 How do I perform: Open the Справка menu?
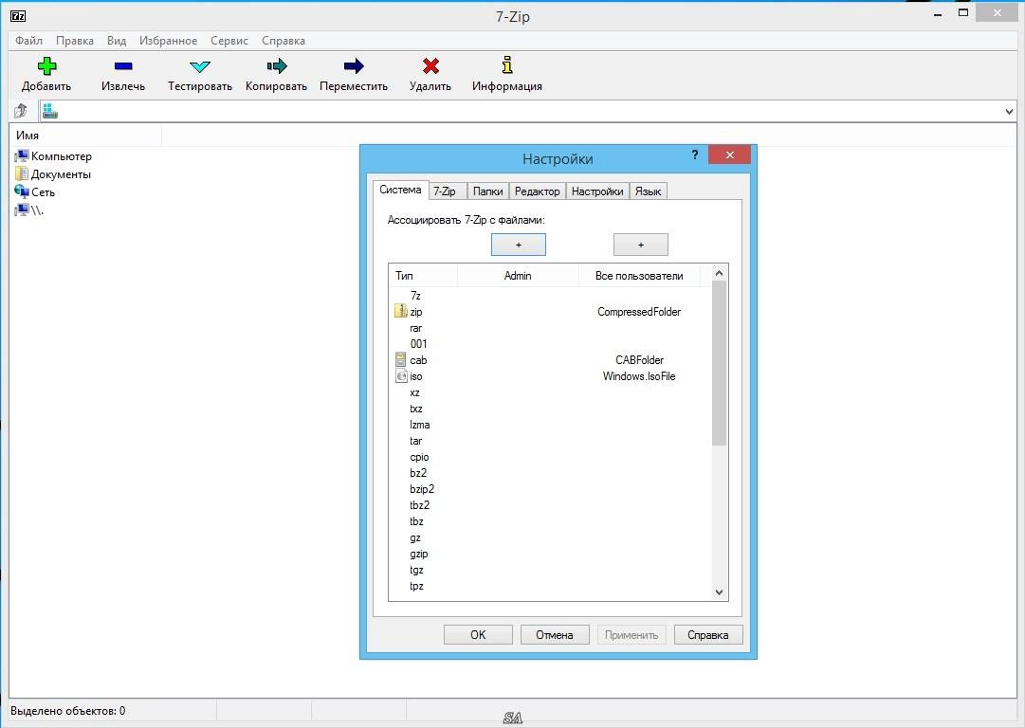(x=284, y=41)
